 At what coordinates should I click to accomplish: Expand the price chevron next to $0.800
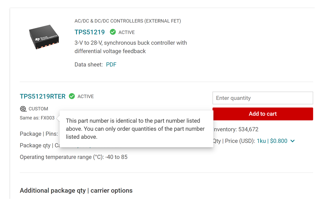point(292,141)
